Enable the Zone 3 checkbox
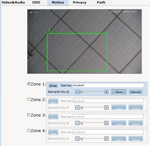The image size is (150, 146). click(29, 115)
